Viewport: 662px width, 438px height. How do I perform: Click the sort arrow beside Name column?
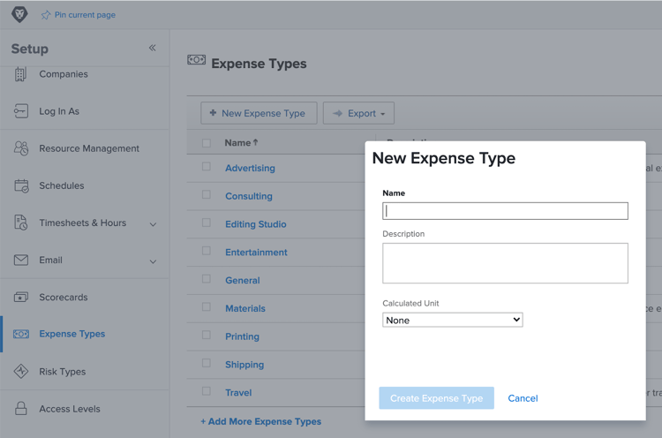[x=255, y=142]
